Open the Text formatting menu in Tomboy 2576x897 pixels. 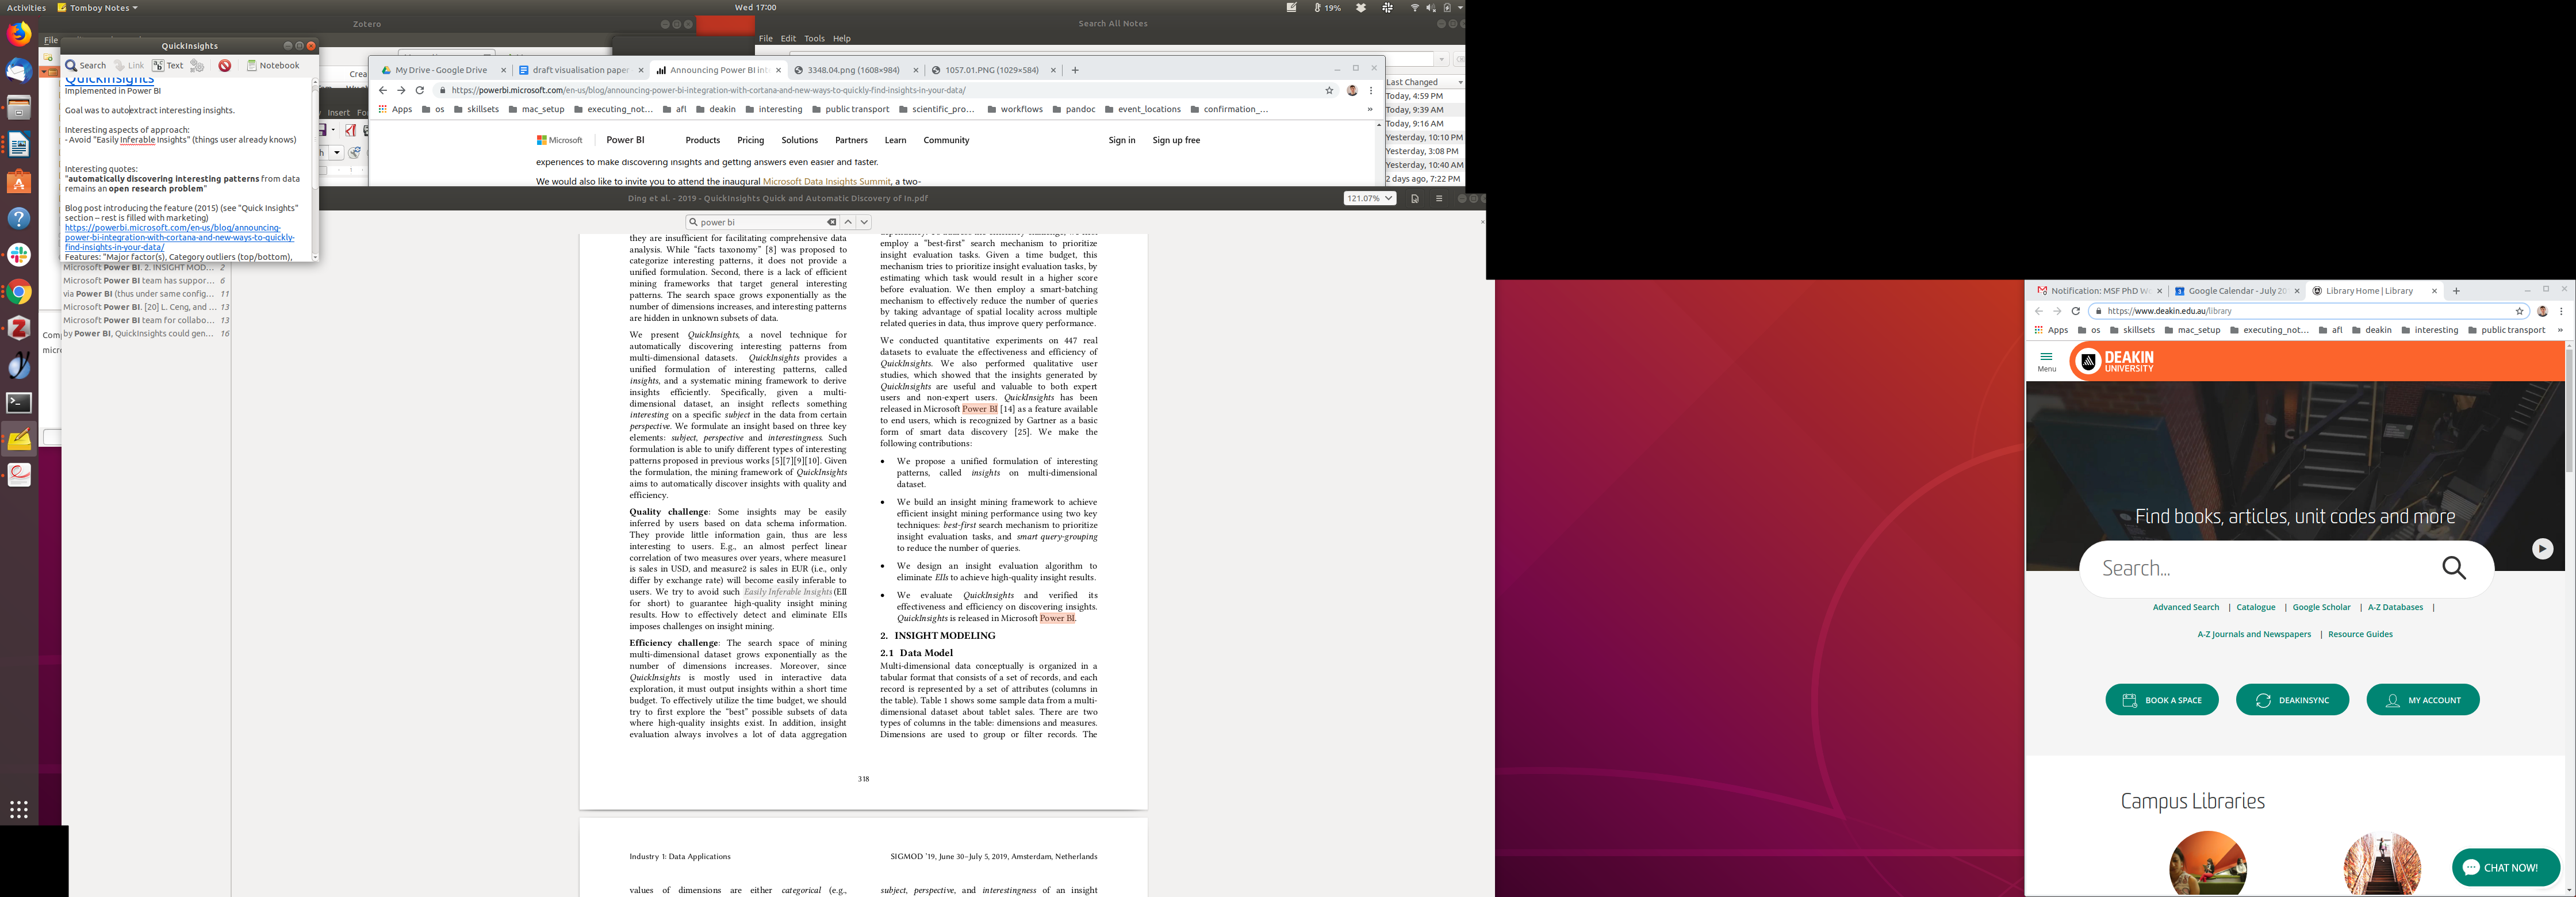click(168, 66)
